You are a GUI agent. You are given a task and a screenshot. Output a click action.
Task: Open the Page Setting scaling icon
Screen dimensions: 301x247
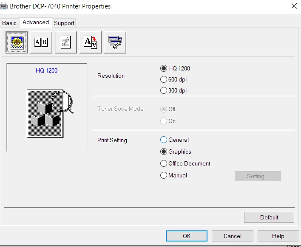[x=91, y=42]
